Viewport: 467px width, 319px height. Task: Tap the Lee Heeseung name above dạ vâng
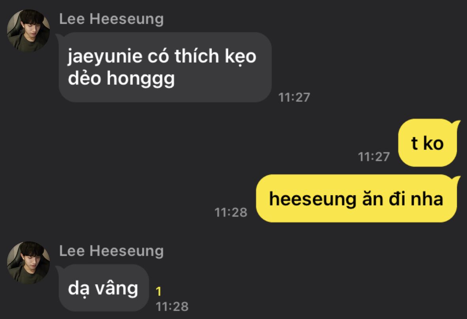pos(111,251)
